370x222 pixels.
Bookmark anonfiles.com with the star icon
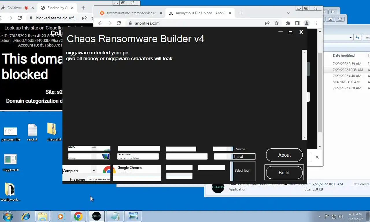(277, 23)
